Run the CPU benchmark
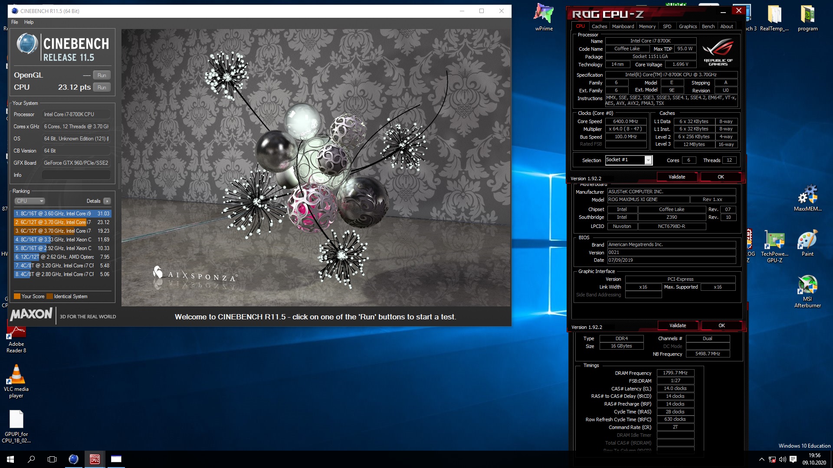The height and width of the screenshot is (468, 833). click(102, 88)
